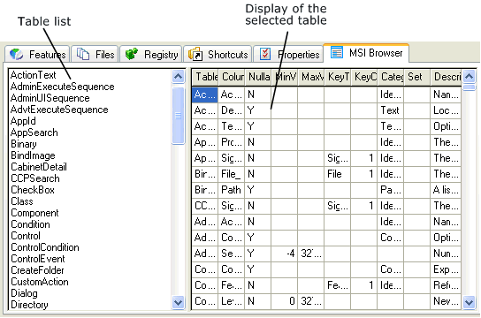Click the 0 cell in MinValue column
Screen dimensions: 481x318
coord(284,301)
